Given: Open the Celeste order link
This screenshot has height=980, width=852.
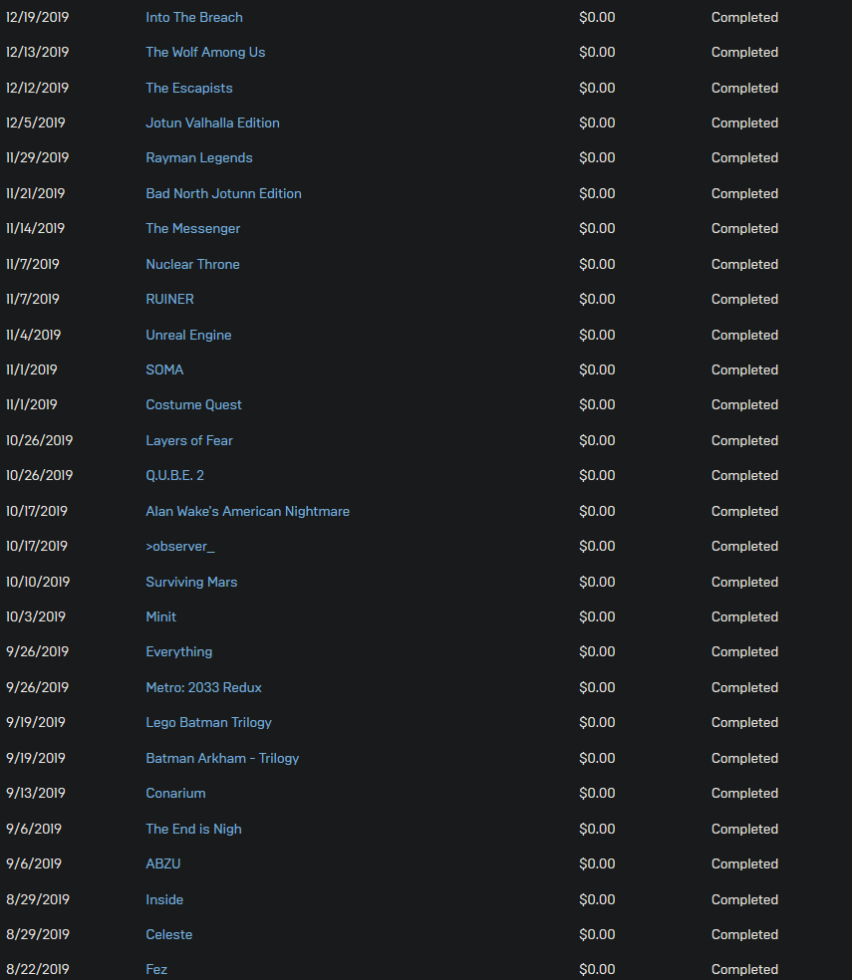Looking at the screenshot, I should point(168,934).
